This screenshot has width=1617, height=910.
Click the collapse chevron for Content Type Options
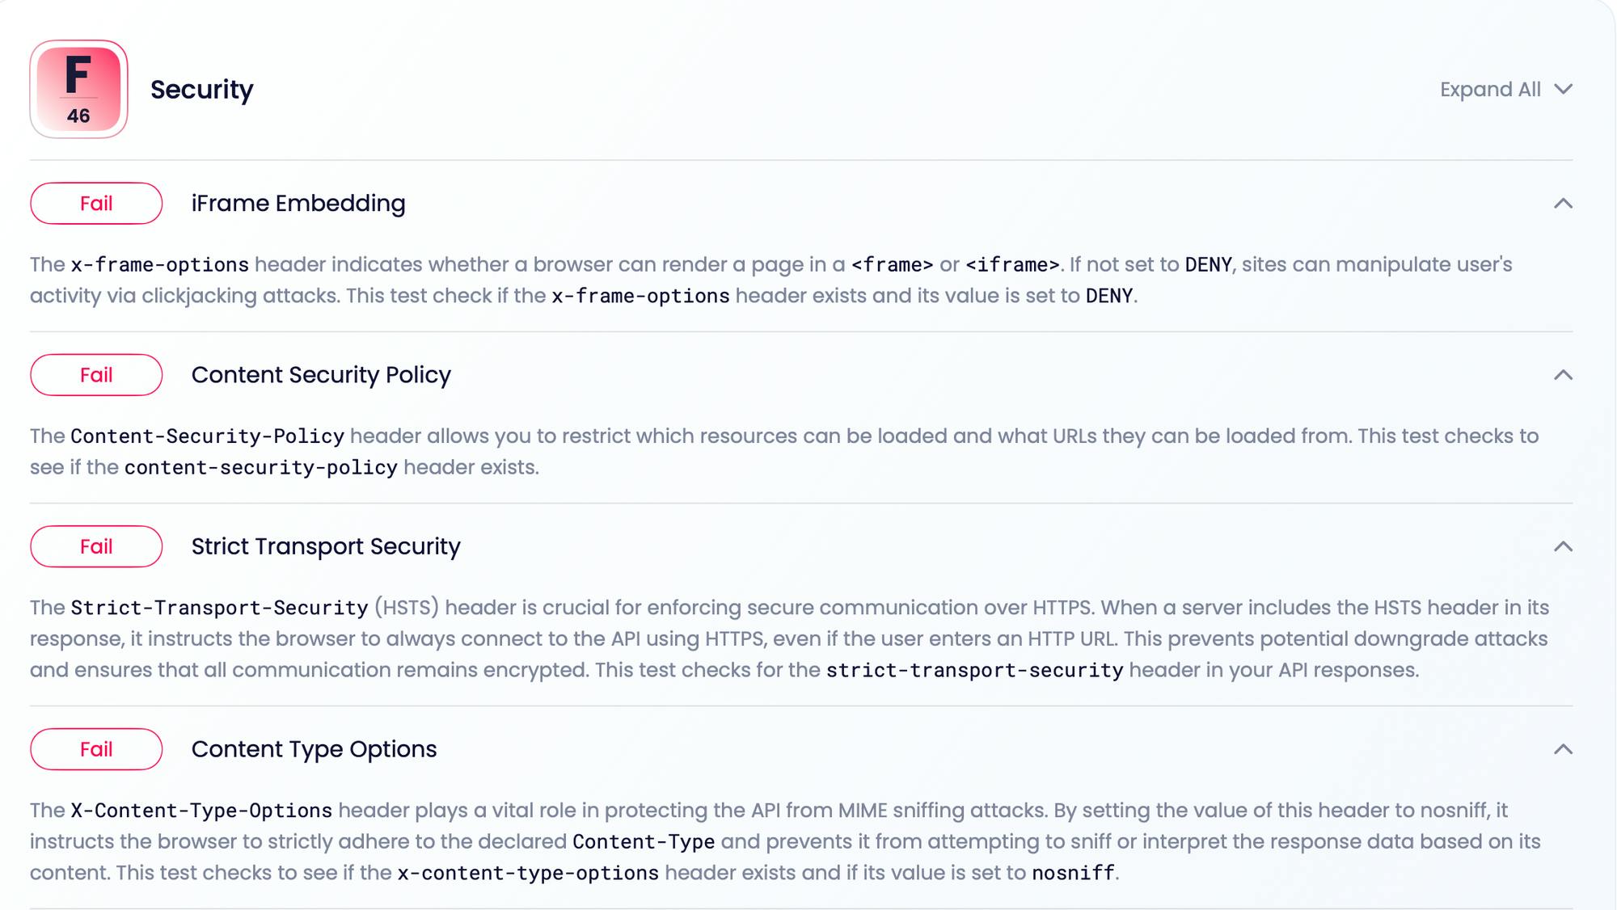click(x=1563, y=749)
